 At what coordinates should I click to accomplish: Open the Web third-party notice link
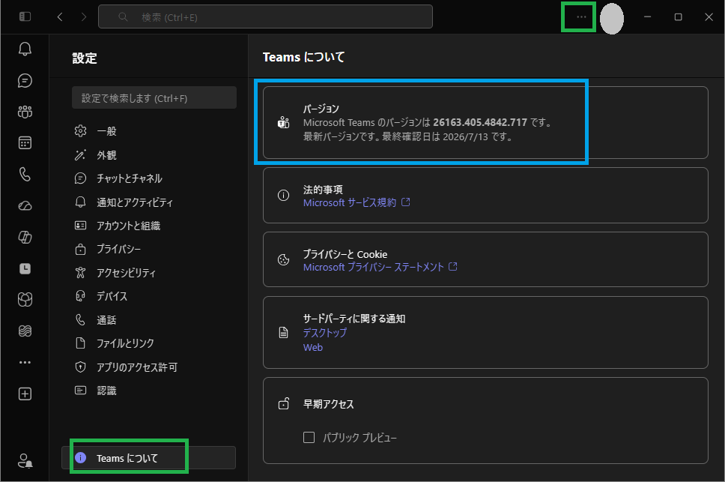(313, 347)
